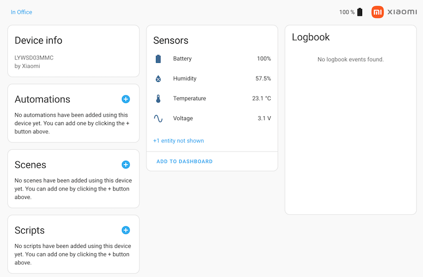Open the Battery sensor row
This screenshot has height=277, width=423.
point(212,59)
